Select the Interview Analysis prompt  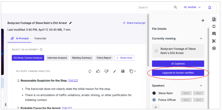click(x=57, y=58)
